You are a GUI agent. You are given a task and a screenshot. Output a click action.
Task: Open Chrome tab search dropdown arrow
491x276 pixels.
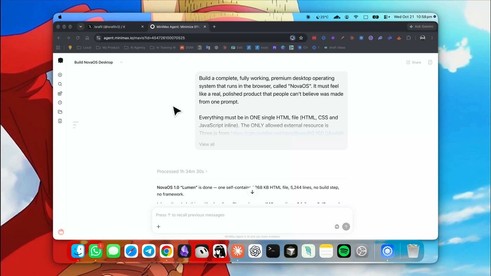click(81, 27)
